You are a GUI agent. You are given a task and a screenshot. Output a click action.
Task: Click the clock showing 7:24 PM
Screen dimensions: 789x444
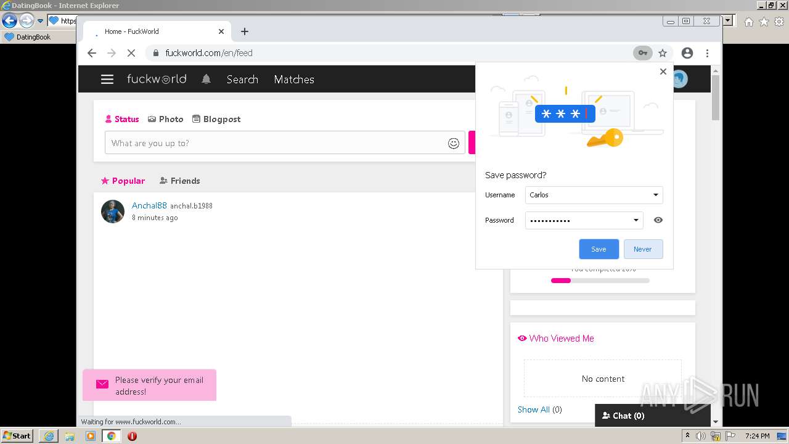[757, 436]
